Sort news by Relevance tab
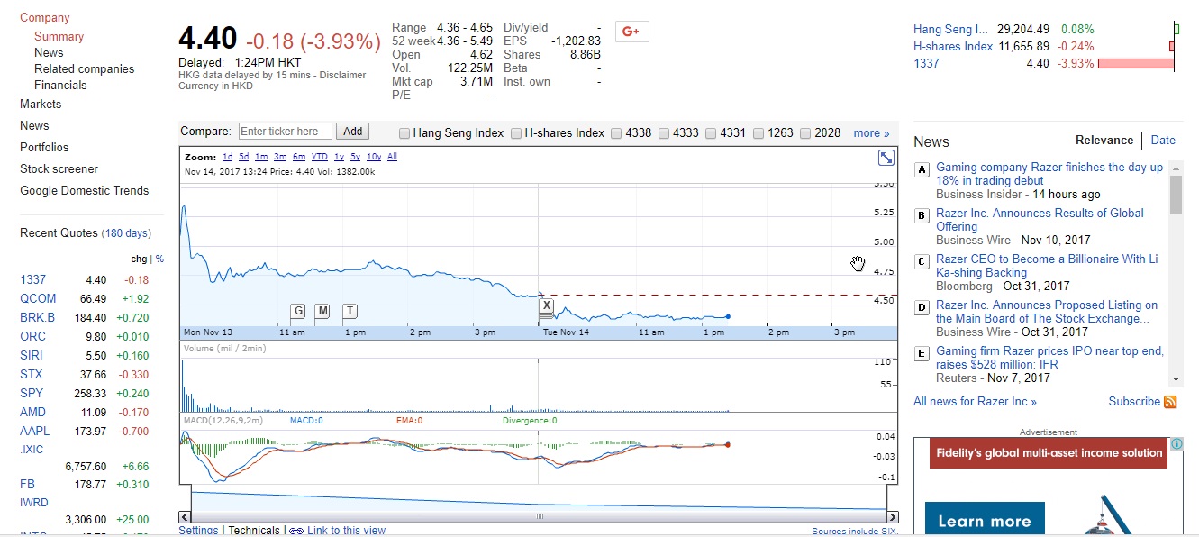 (1104, 140)
